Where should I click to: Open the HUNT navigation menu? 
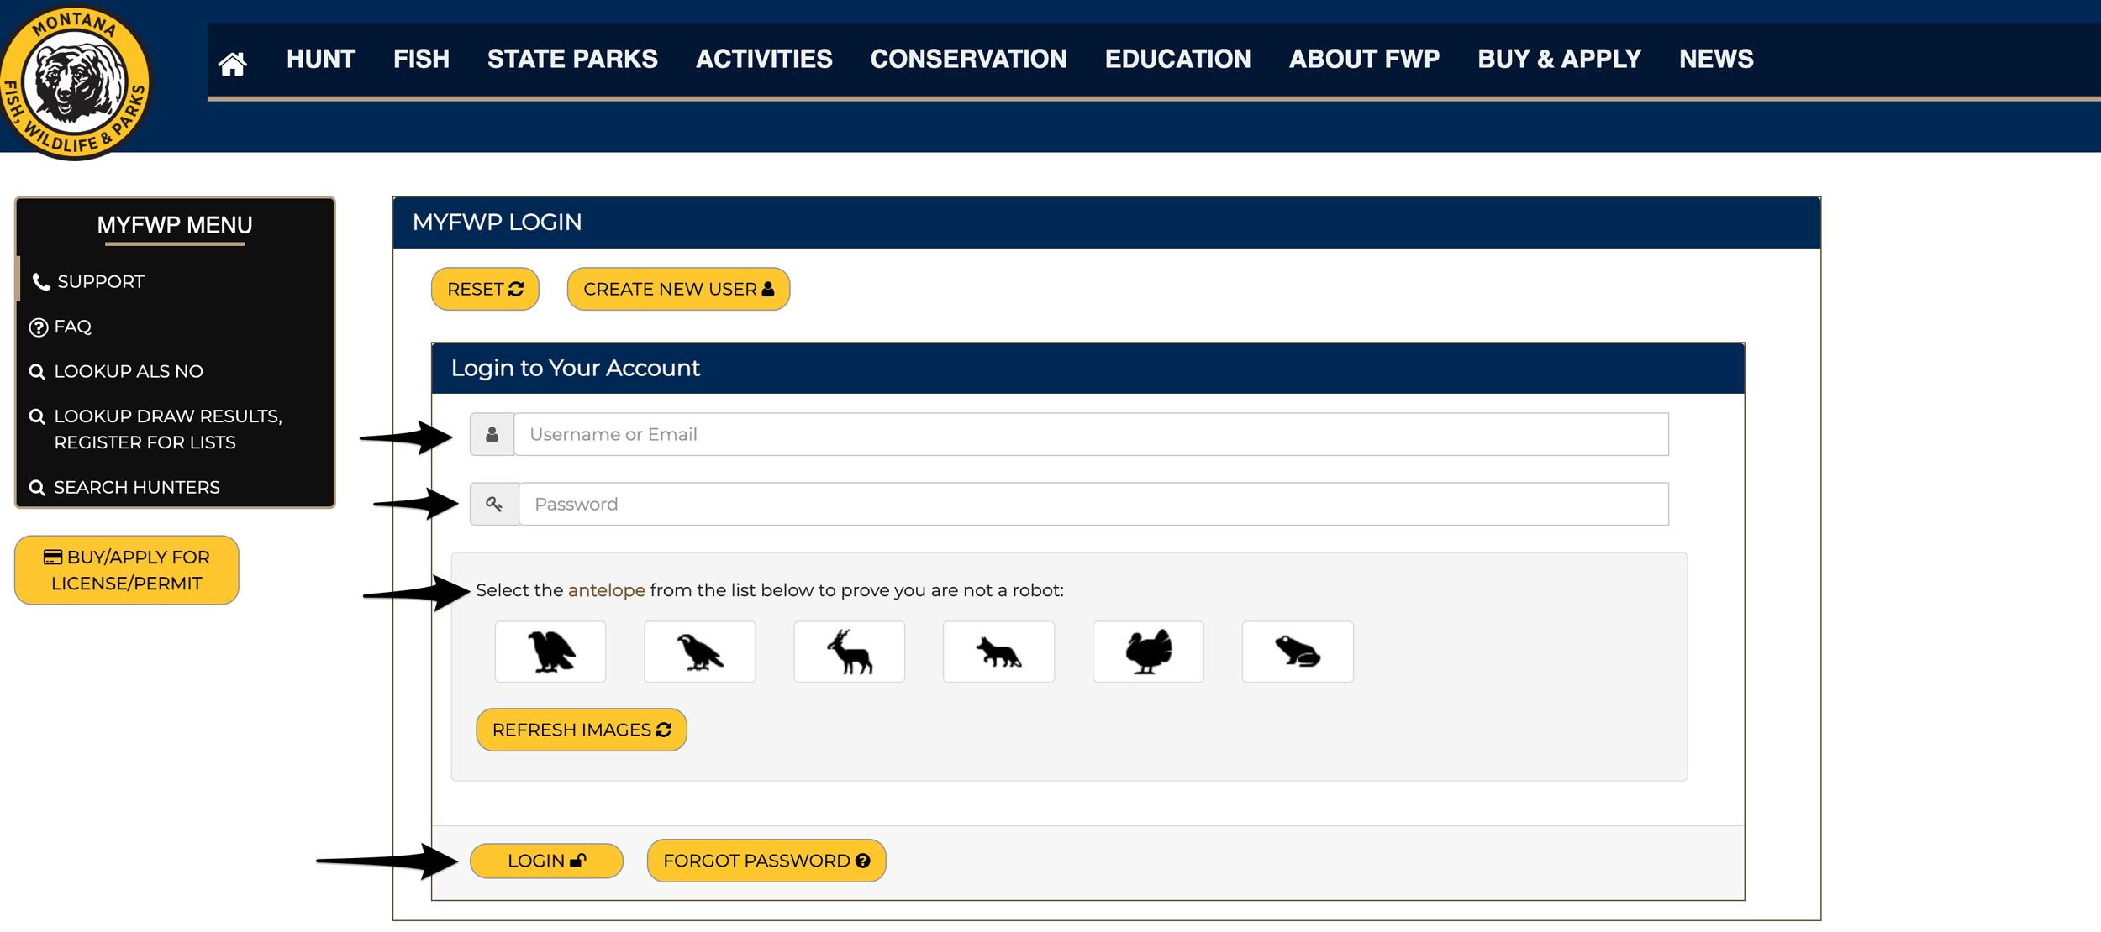(319, 58)
